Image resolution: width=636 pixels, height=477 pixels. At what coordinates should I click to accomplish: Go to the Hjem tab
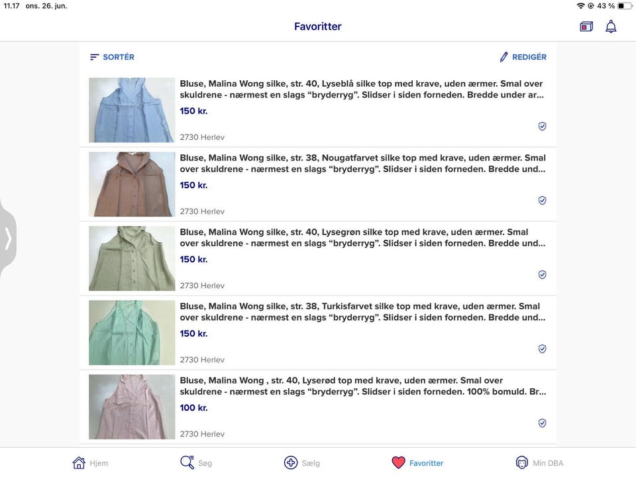(x=90, y=463)
